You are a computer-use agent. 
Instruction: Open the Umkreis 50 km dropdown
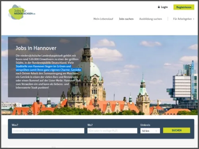pyautogui.click(x=150, y=131)
